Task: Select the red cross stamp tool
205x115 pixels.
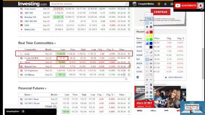Action: 151,71
